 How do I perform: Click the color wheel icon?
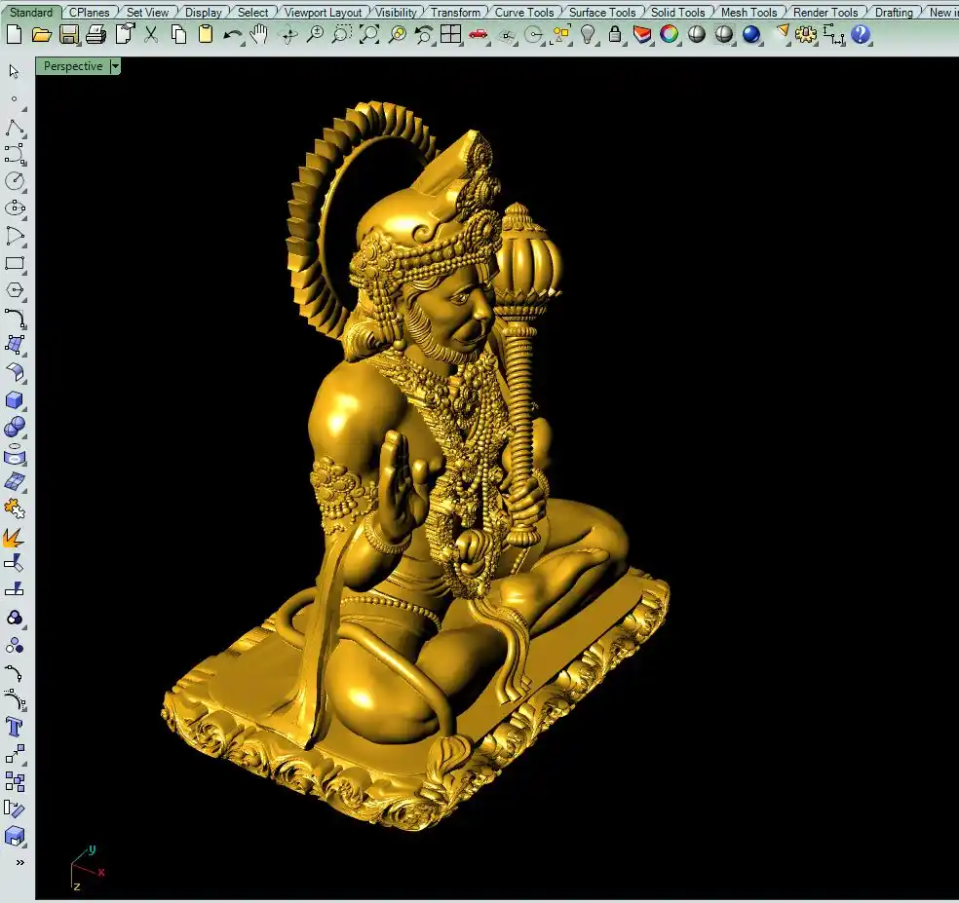[669, 35]
